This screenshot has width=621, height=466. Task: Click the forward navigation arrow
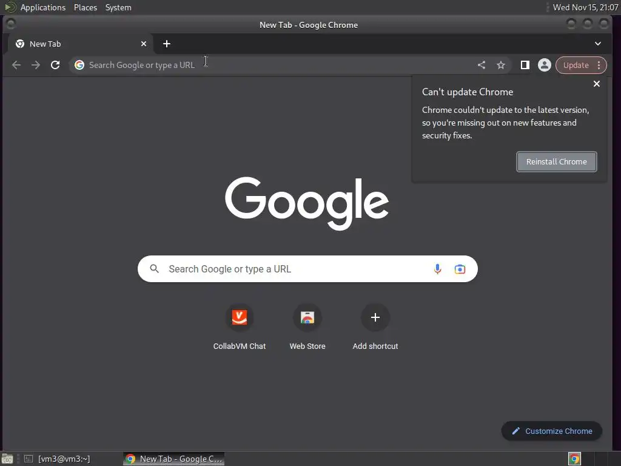[36, 65]
